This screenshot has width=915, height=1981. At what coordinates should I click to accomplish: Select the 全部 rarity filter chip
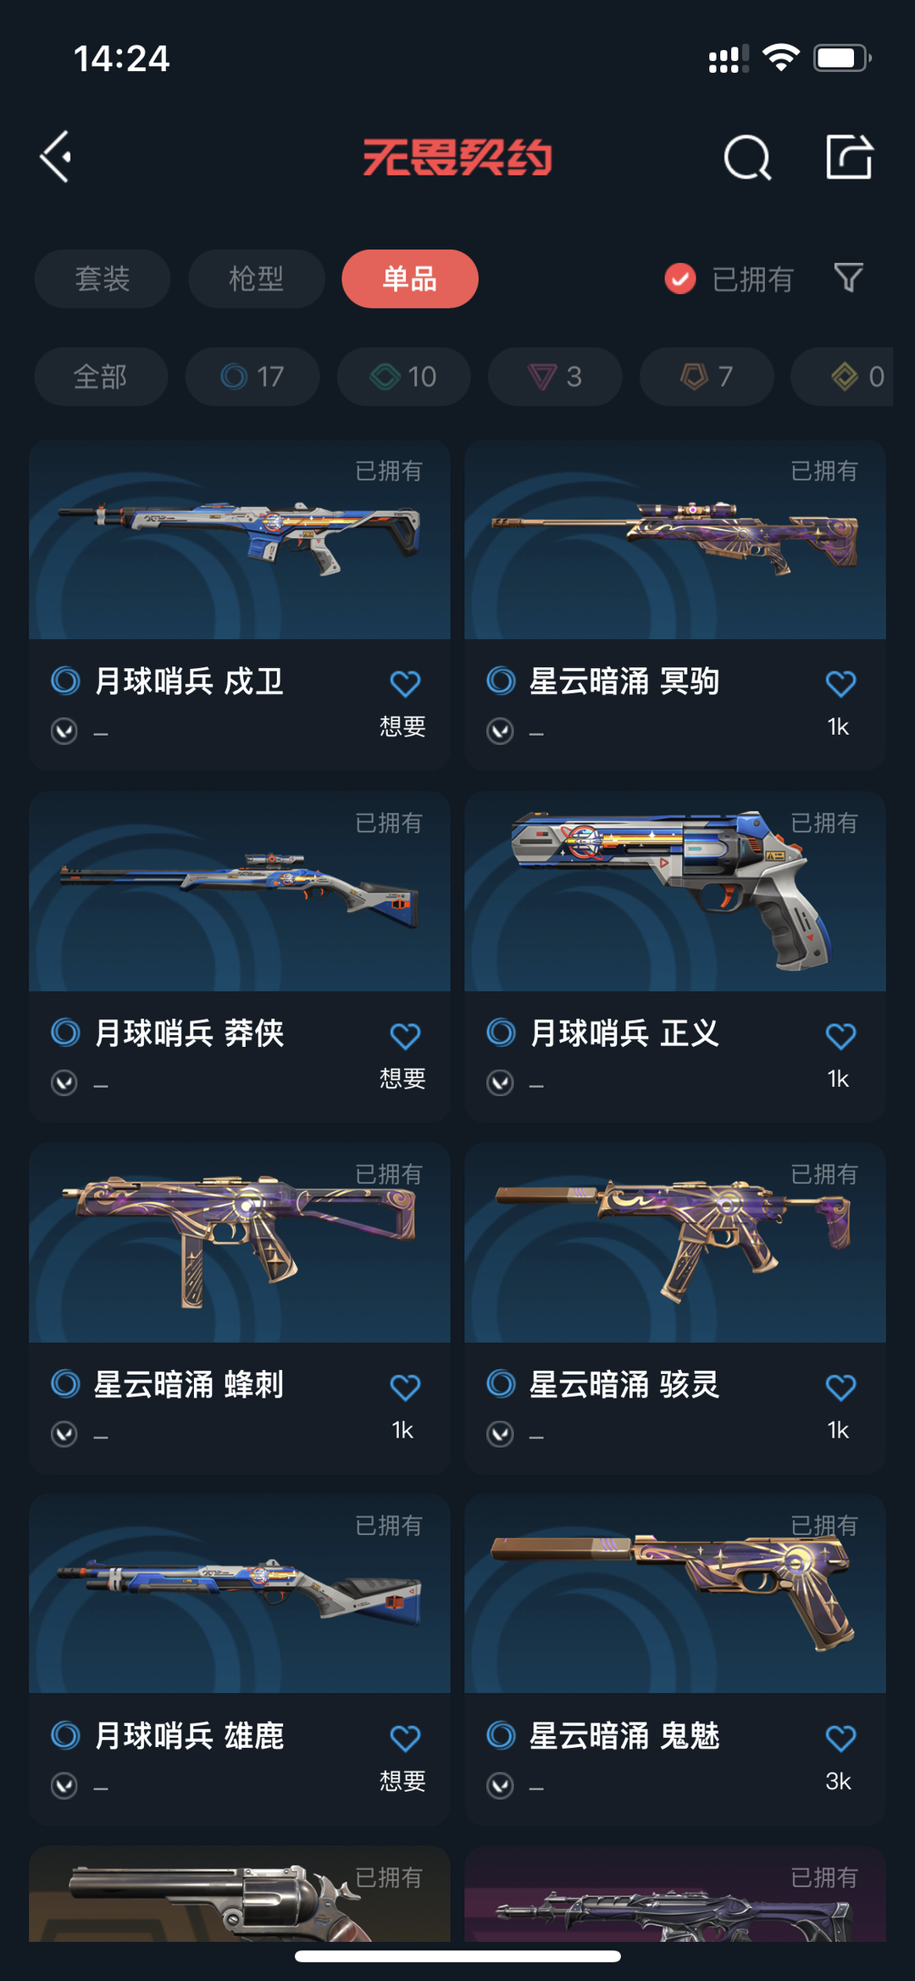(x=101, y=376)
